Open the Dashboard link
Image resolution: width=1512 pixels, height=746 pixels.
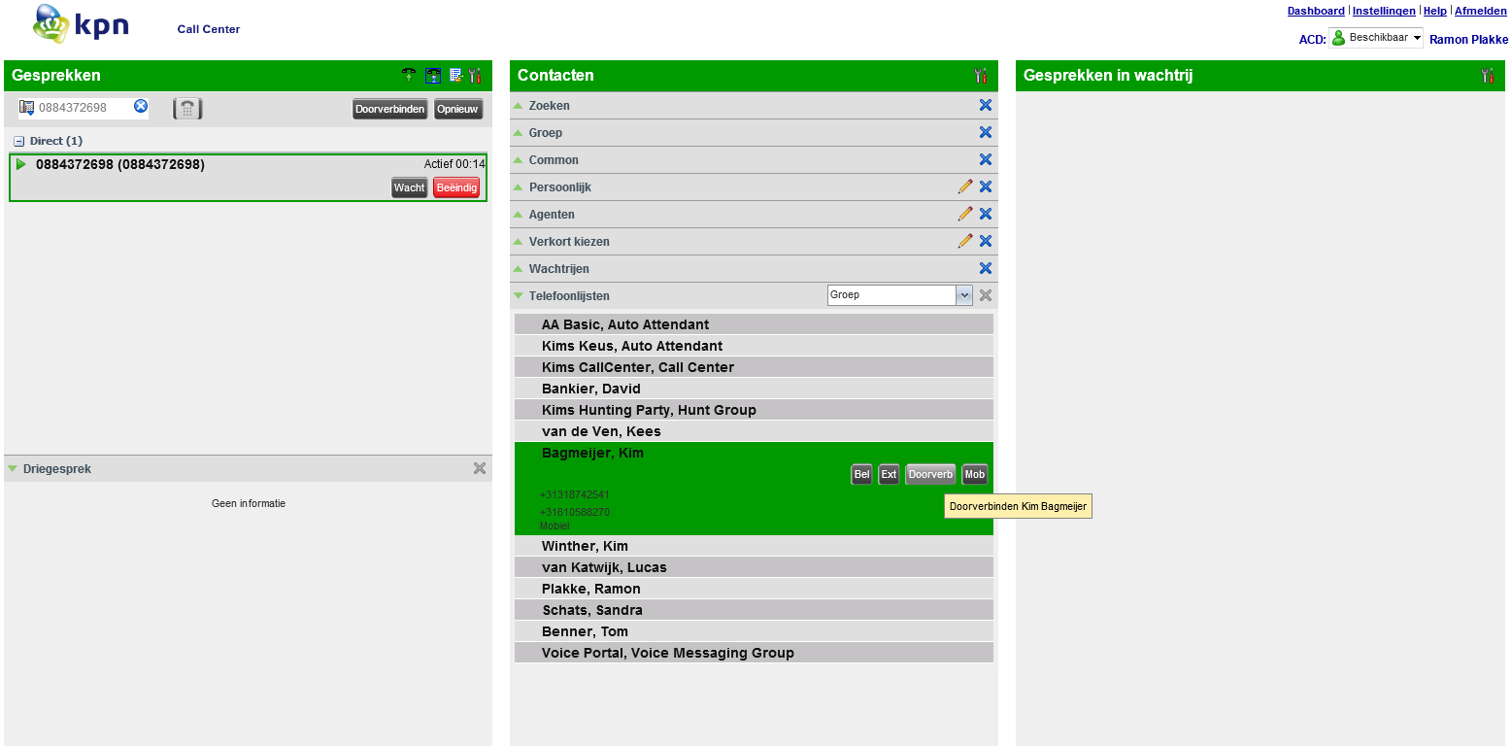click(1316, 11)
